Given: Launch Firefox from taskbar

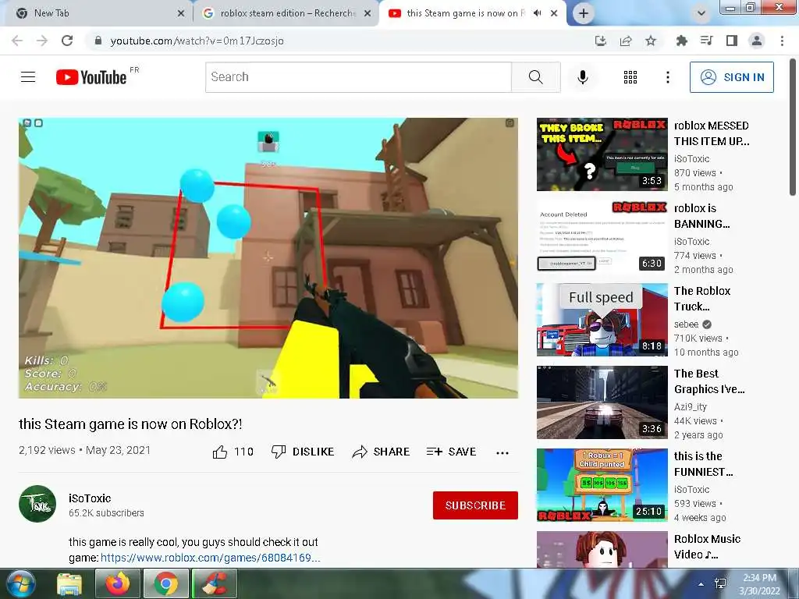Looking at the screenshot, I should 118,584.
